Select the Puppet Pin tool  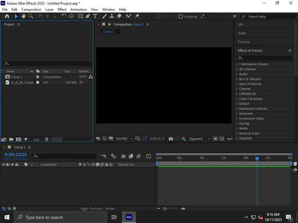click(137, 16)
